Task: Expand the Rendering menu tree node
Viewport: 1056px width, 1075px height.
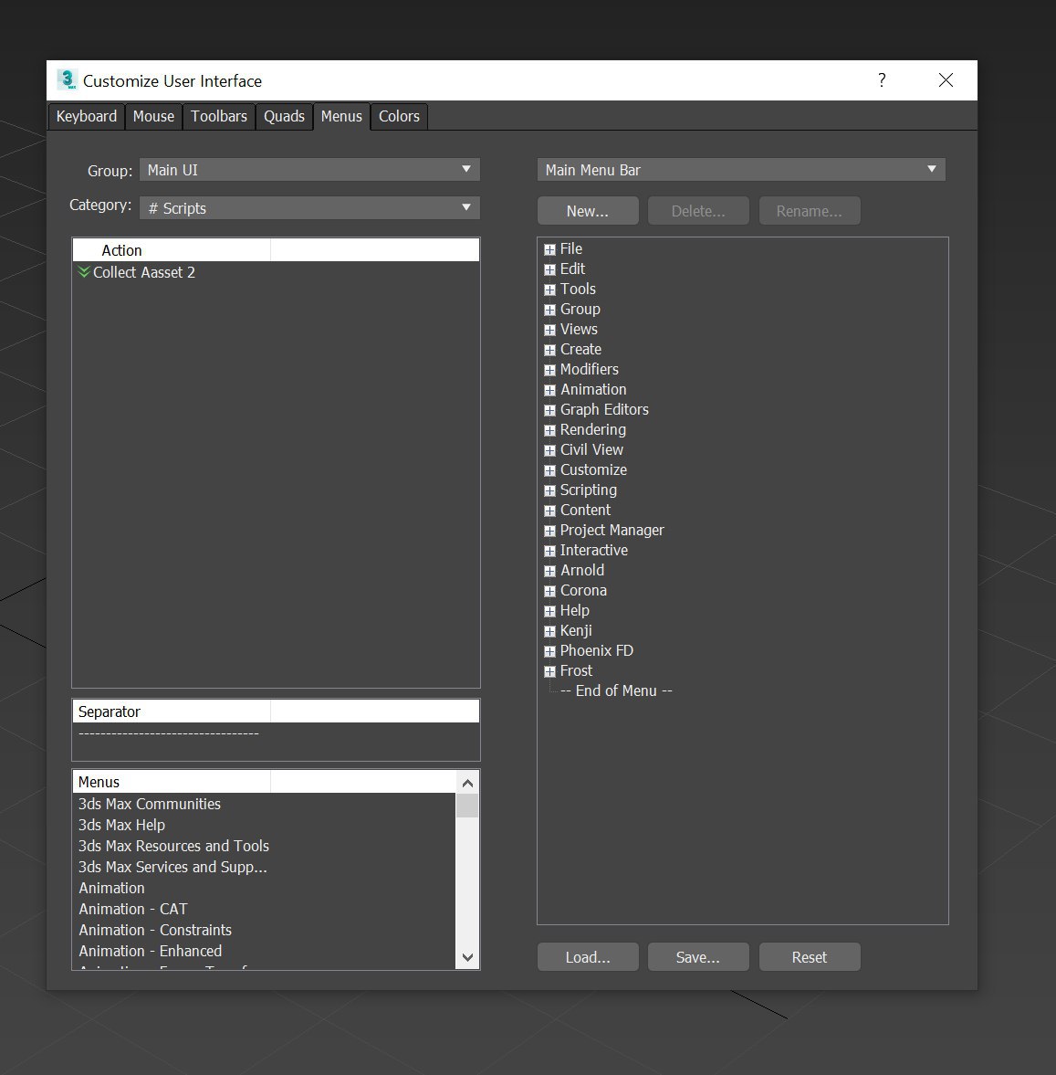Action: (x=549, y=430)
